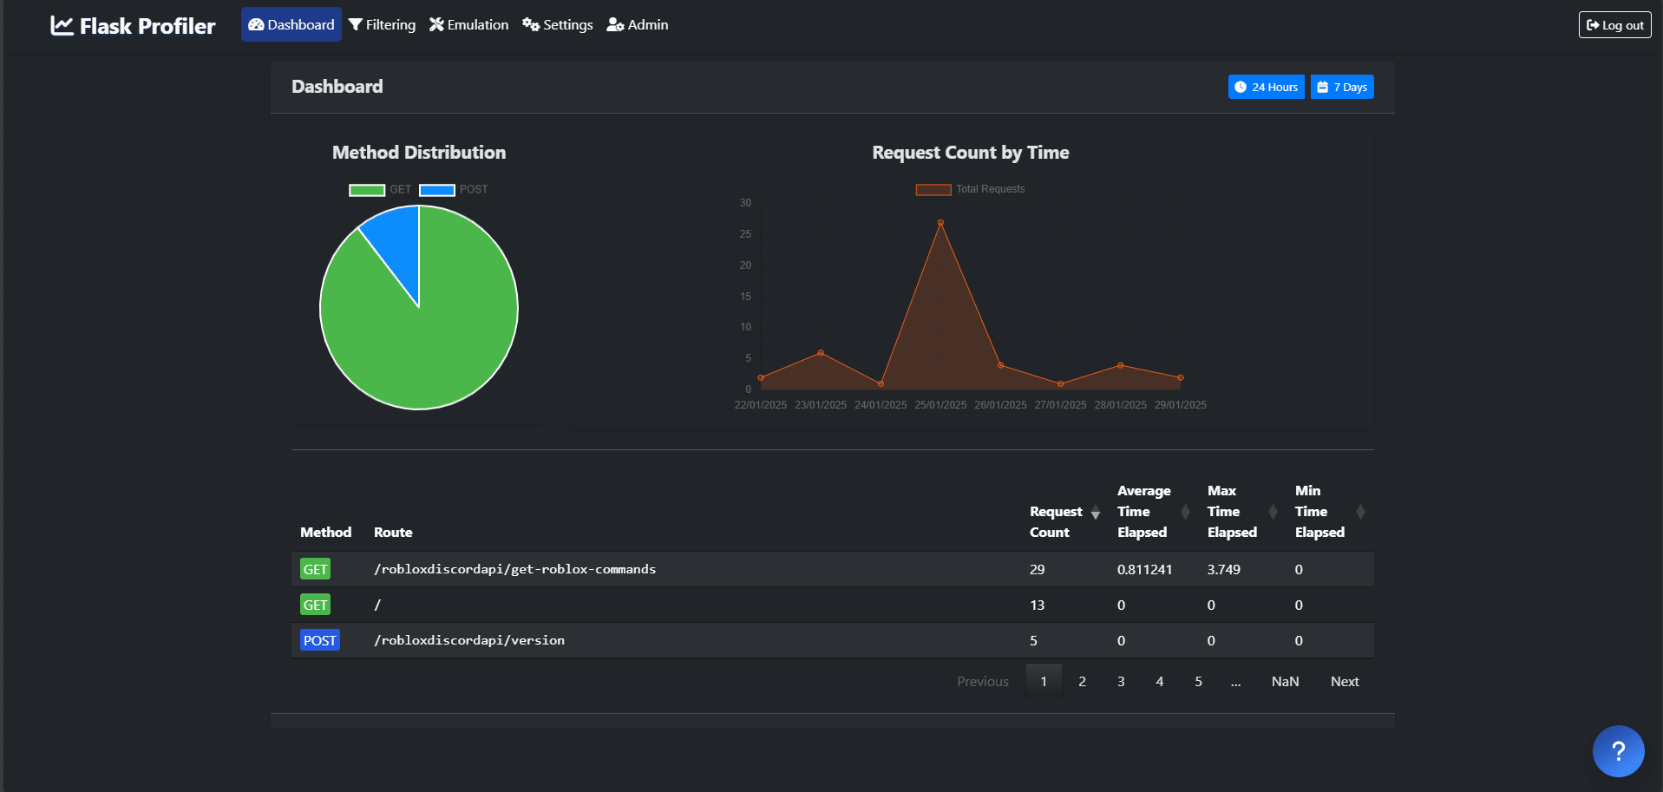Toggle the POST legend in Method Distribution
Screen dimensions: 1663x792
point(454,189)
